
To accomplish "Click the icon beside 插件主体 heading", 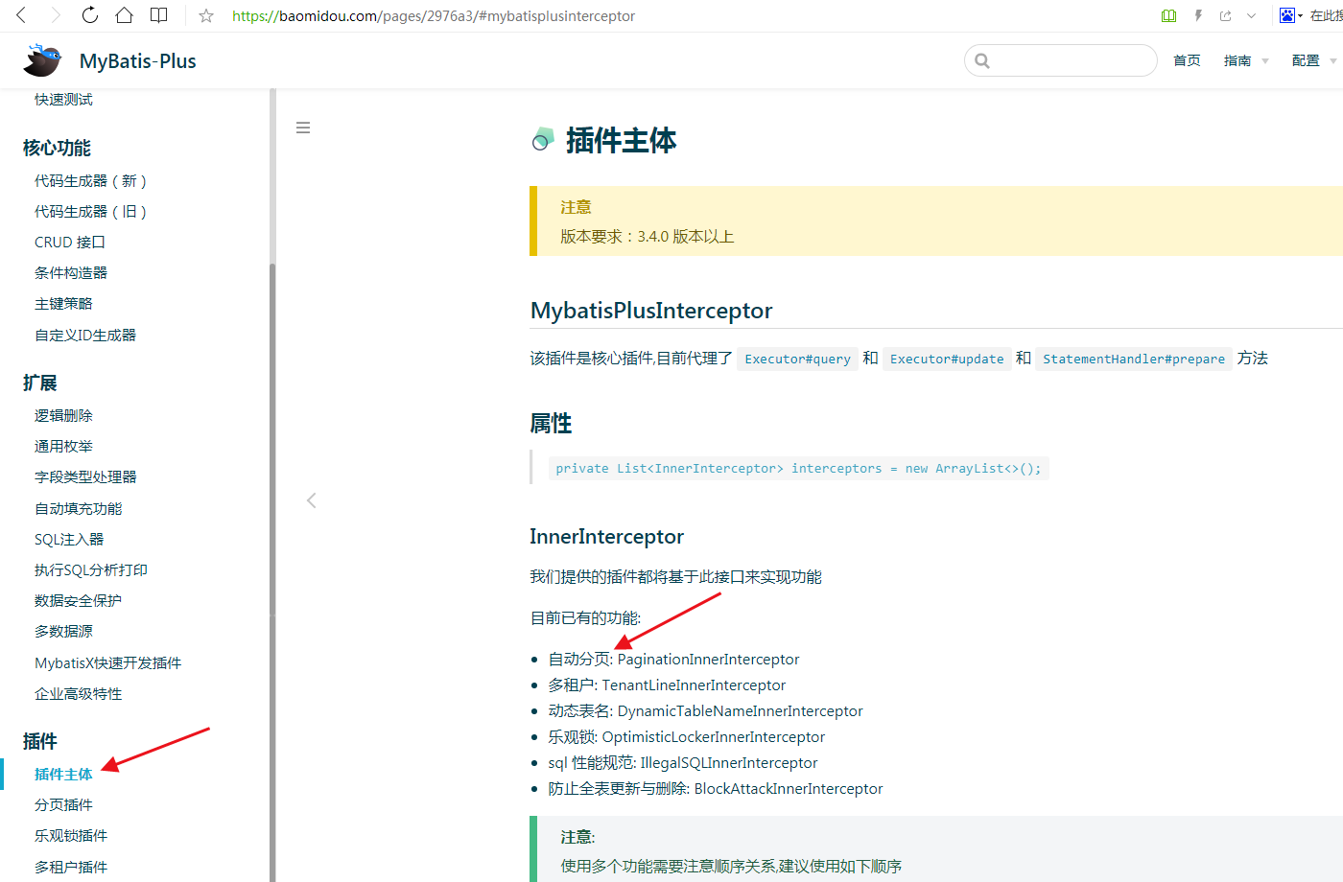I will tap(543, 140).
